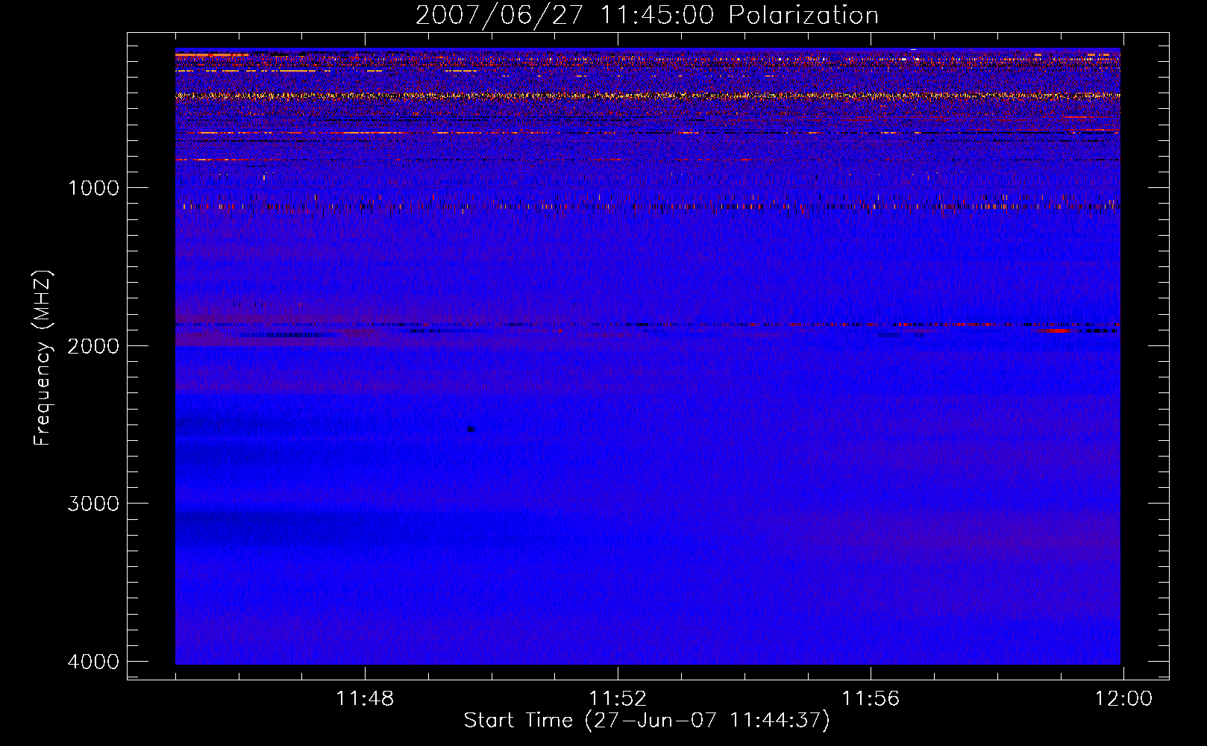The image size is (1207, 746).
Task: Click the 1000 frequency tick label
Action: [x=93, y=188]
